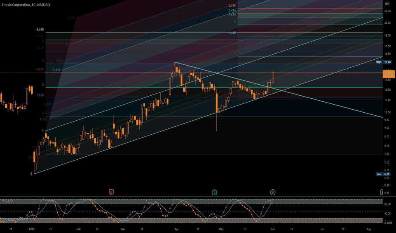Click the 1 Fibonacci level label near January
The height and width of the screenshot is (233, 396).
43,131
